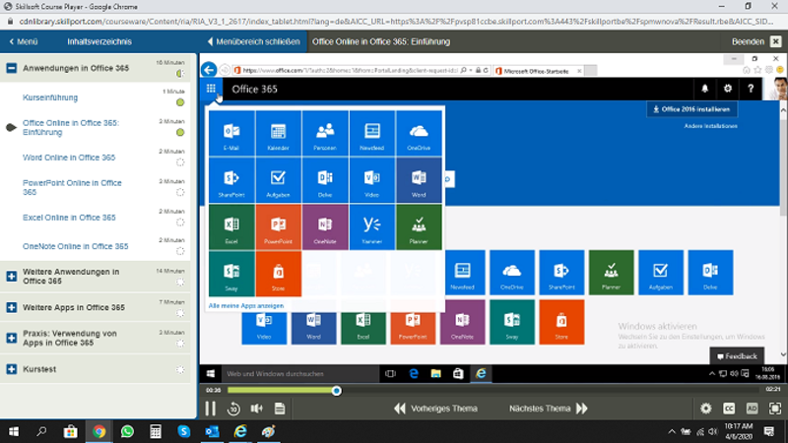Open the Store tile in app launcher

click(x=278, y=274)
